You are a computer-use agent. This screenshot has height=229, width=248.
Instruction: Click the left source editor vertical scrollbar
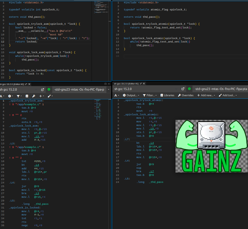click(110, 41)
